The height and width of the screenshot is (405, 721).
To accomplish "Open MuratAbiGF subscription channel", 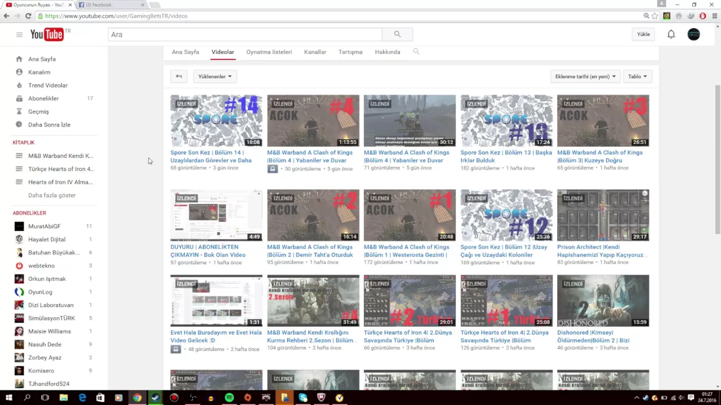I will [x=44, y=226].
